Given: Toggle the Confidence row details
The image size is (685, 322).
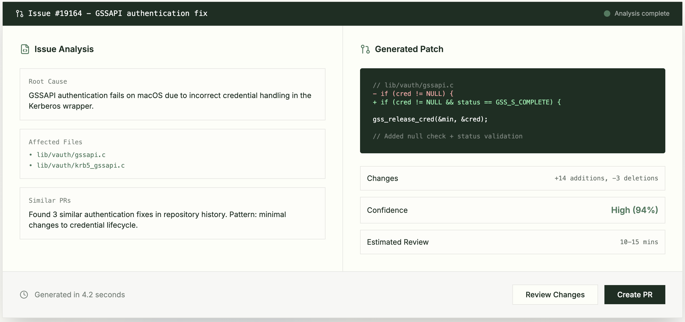Looking at the screenshot, I should coord(512,210).
